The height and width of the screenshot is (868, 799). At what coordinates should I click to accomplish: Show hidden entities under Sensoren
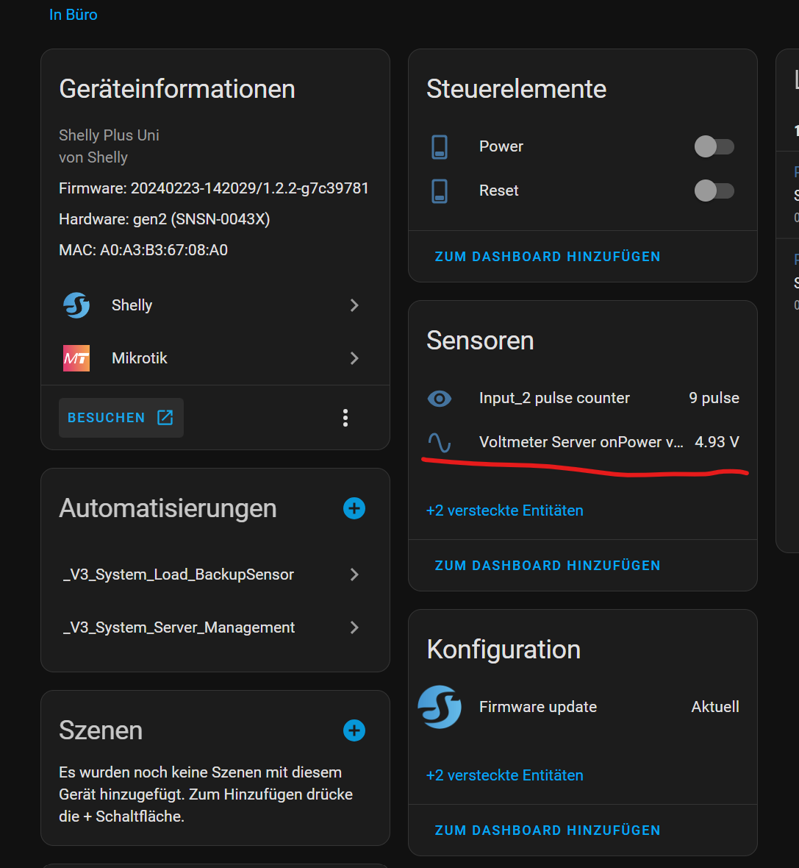tap(504, 511)
